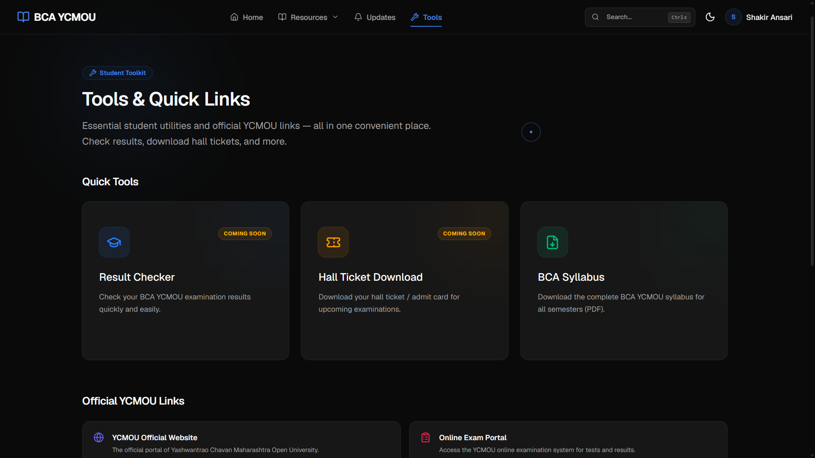This screenshot has width=815, height=458.
Task: Open the Shakir Ansari profile name
Action: click(769, 17)
